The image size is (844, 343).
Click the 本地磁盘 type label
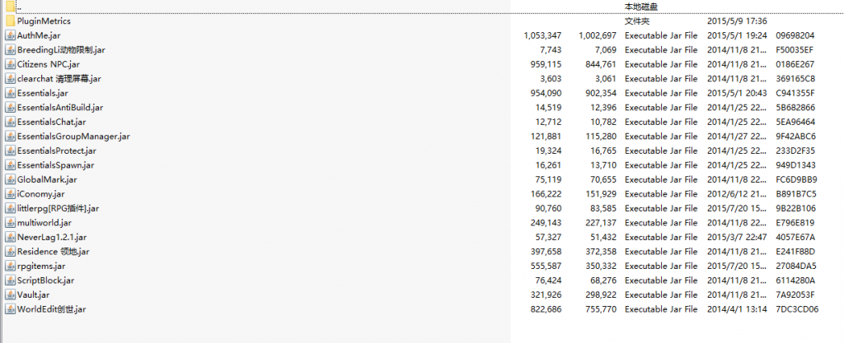[x=641, y=7]
